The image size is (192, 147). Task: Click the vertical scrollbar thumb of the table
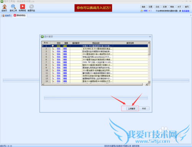point(149,49)
